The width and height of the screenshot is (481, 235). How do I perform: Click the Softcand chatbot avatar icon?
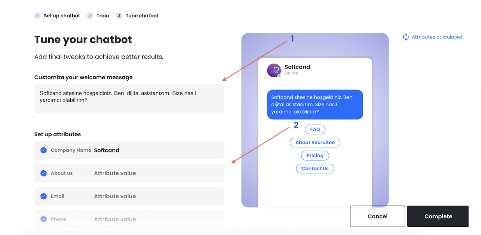274,70
